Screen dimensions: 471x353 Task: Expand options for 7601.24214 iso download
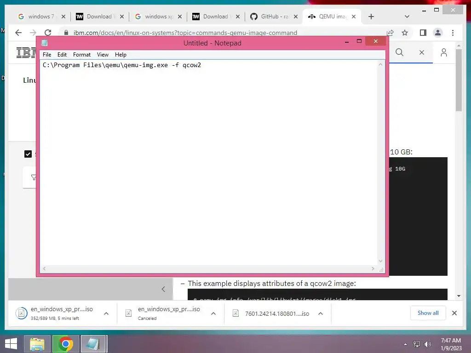(321, 313)
